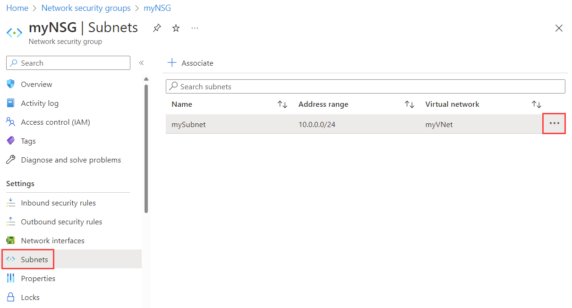Sort subnets by Name column
Screen dimensions: 572x308
tap(282, 104)
